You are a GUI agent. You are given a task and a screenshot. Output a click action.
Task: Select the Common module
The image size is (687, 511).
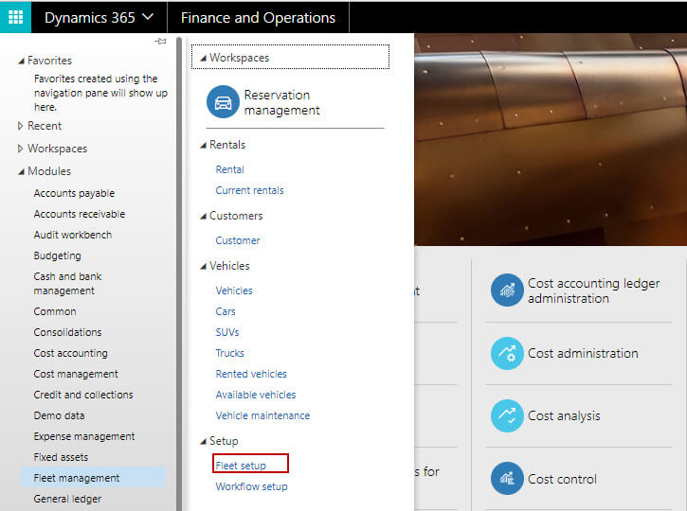(55, 311)
